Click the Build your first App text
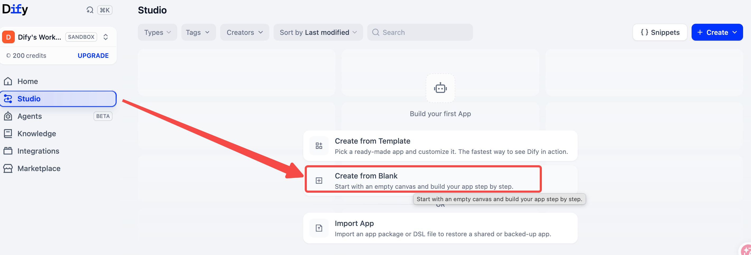751x255 pixels. (x=440, y=114)
